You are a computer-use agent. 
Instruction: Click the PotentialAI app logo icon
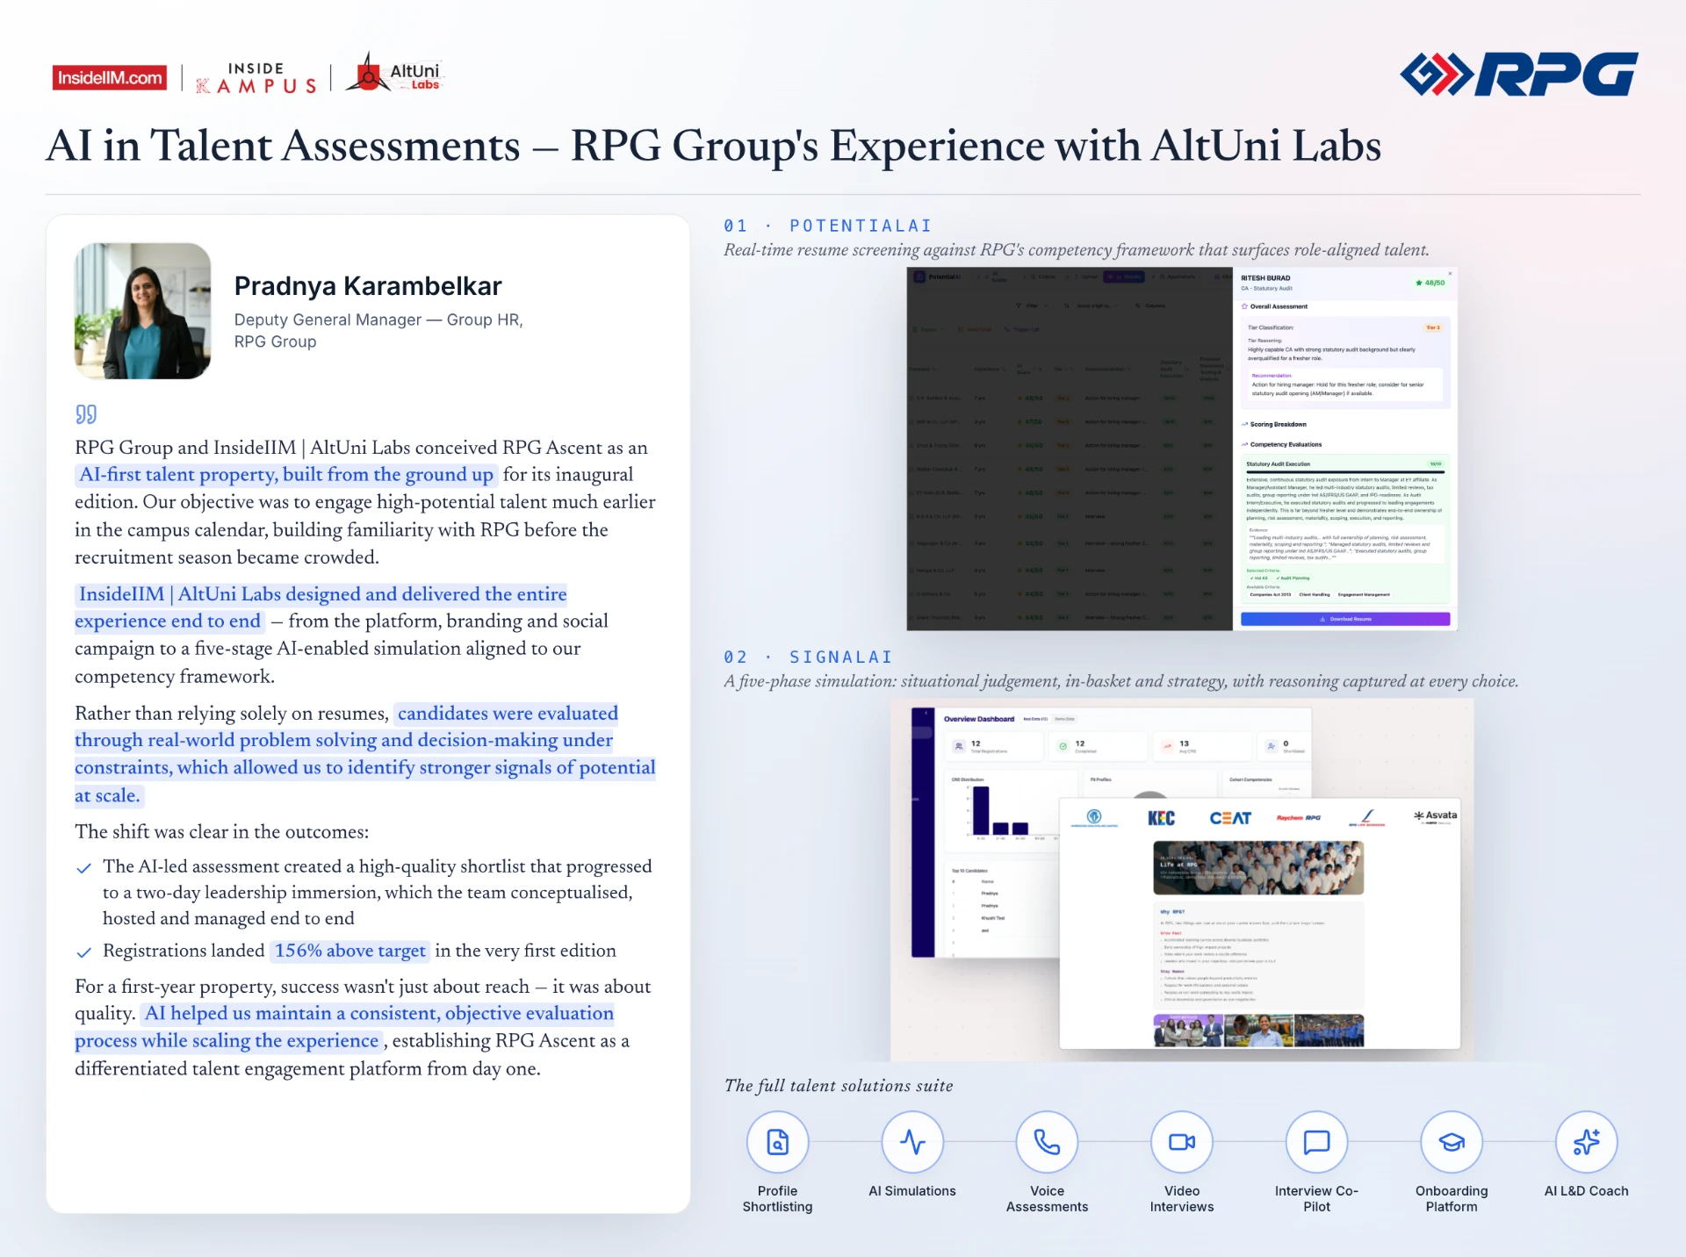tap(919, 277)
